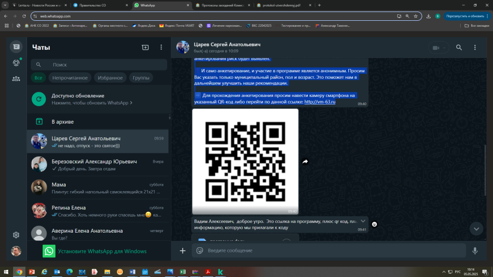Click the chat search field
The width and height of the screenshot is (493, 277).
click(99, 65)
